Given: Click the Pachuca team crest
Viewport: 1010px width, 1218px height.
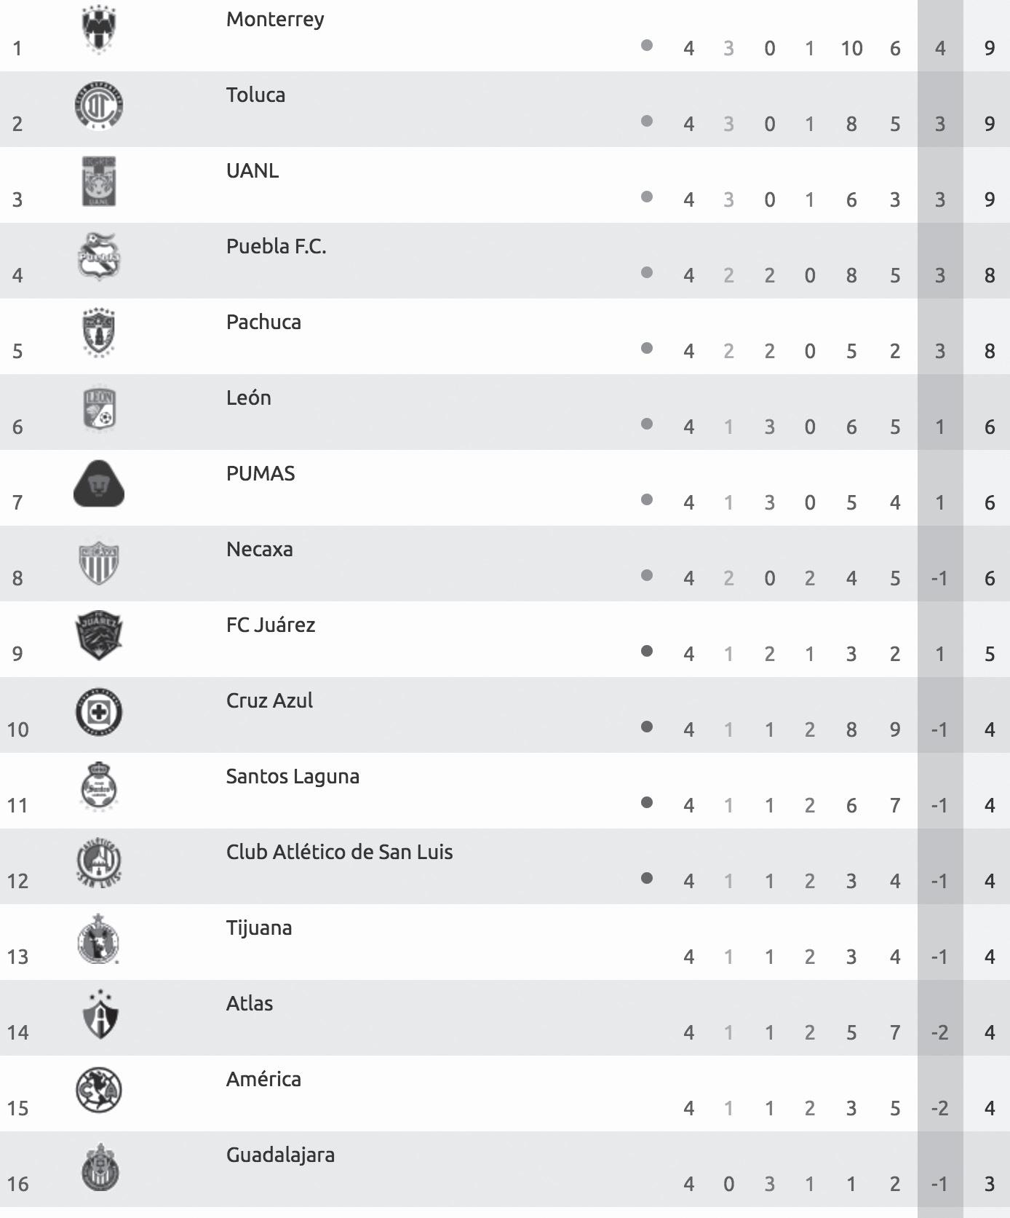Looking at the screenshot, I should tap(99, 333).
